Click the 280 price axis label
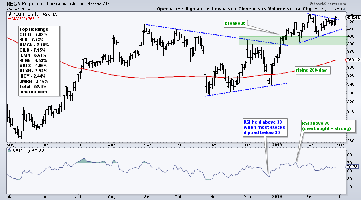The height and width of the screenshot is (200, 361). coord(351,141)
